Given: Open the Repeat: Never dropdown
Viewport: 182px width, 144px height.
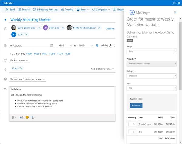Looking at the screenshot, I should [x=19, y=60].
